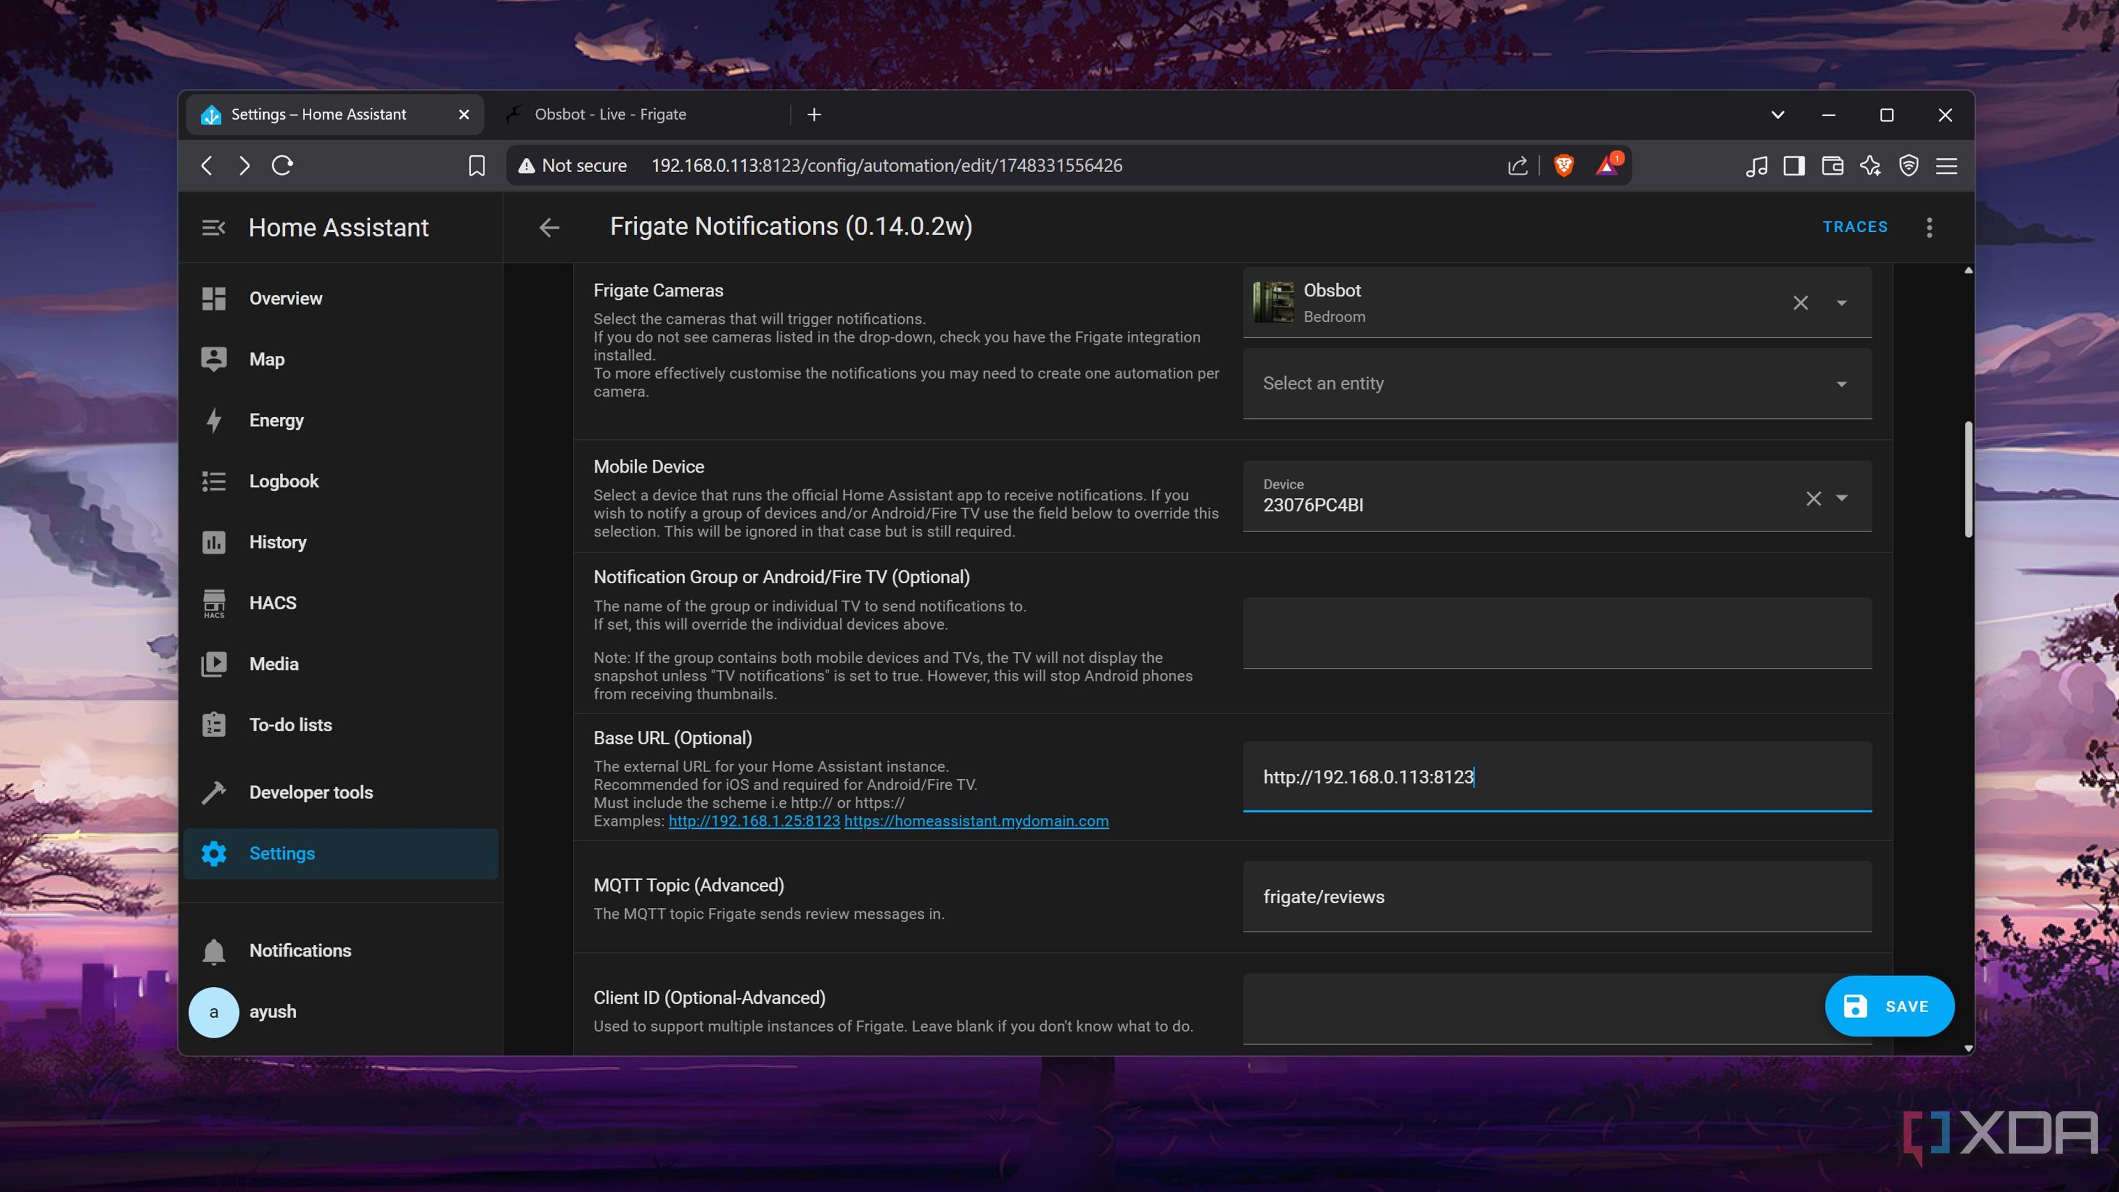The width and height of the screenshot is (2119, 1192).
Task: Open the HACS sidebar item
Action: coord(340,603)
